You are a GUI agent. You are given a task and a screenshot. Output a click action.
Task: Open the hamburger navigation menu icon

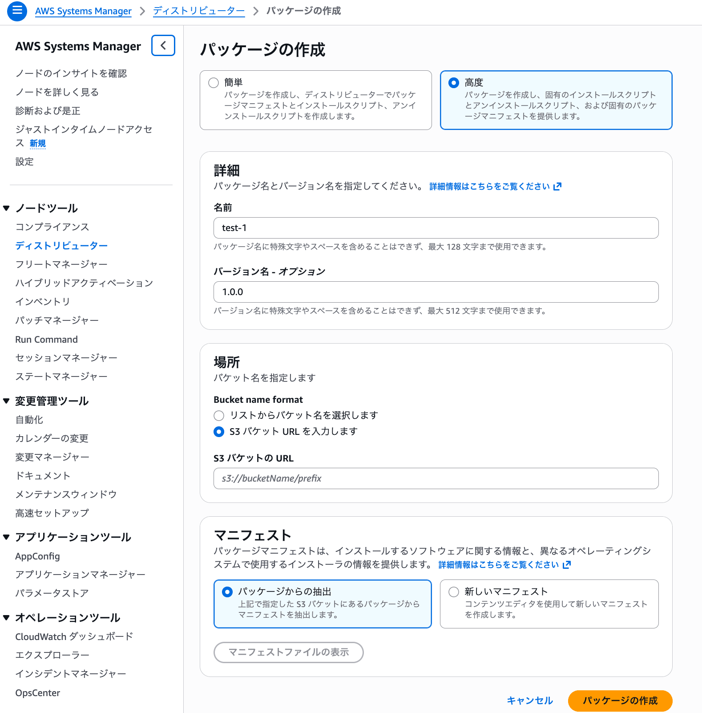coord(17,10)
